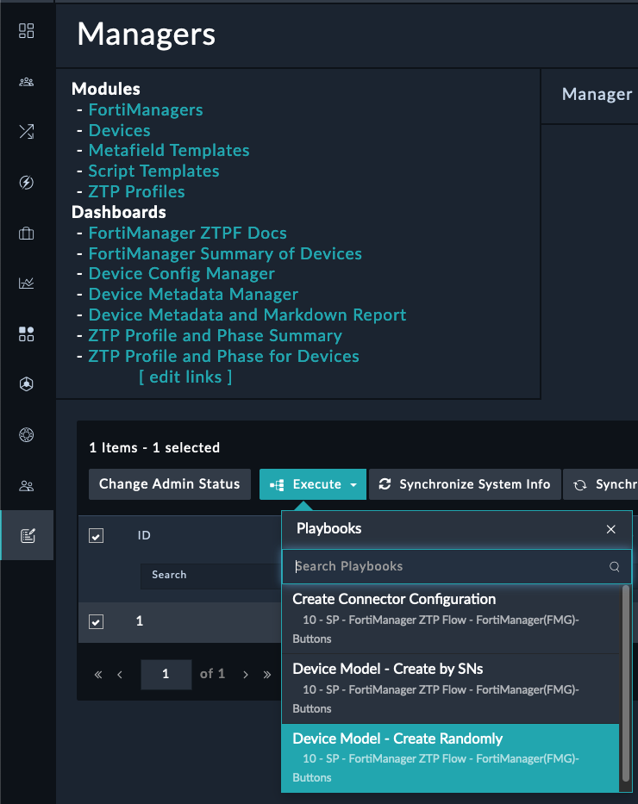Toggle the select-all checkbox in header
Screen dimensions: 638x804
coord(96,536)
